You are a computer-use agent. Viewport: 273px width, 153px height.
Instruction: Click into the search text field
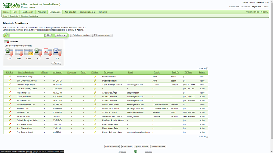tap(27, 35)
